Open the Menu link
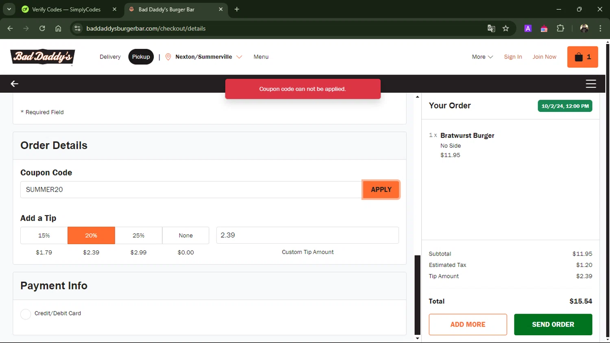 point(261,57)
